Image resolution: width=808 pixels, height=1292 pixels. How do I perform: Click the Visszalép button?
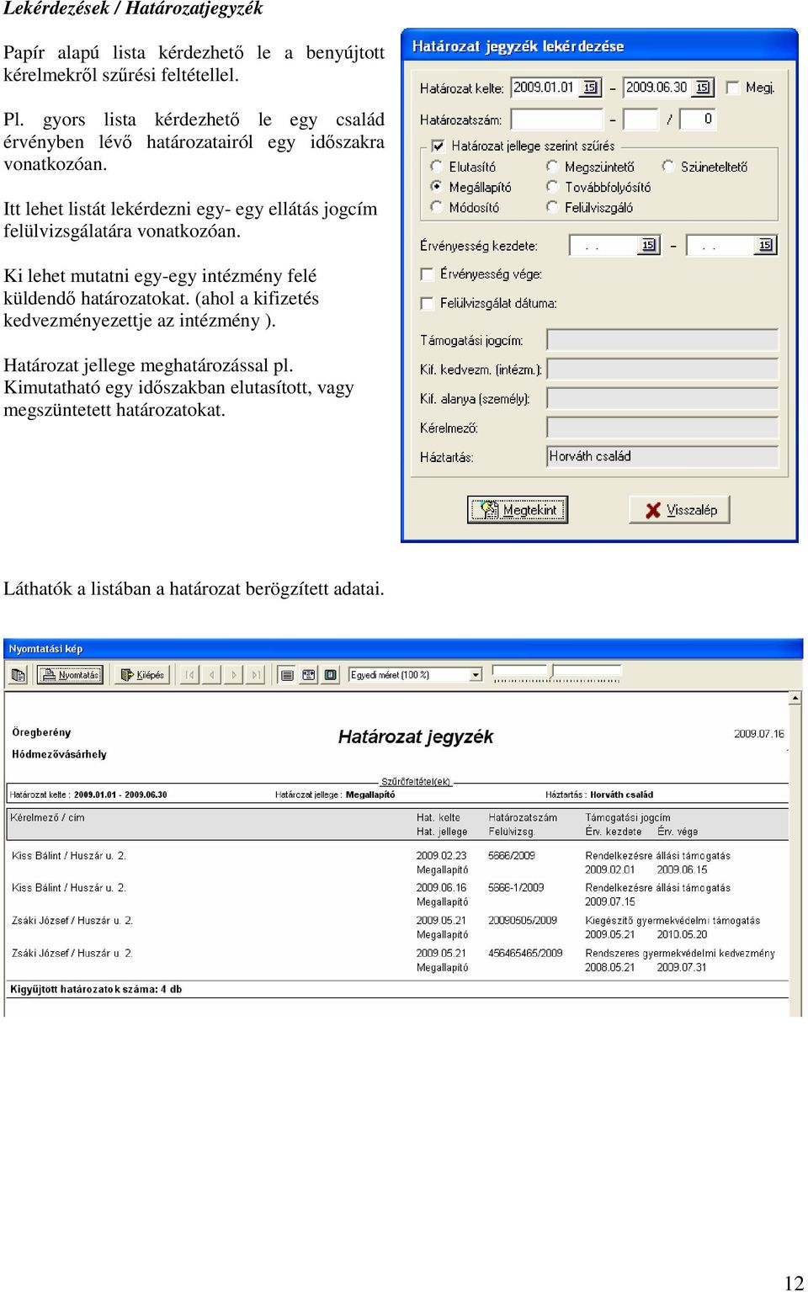click(679, 510)
